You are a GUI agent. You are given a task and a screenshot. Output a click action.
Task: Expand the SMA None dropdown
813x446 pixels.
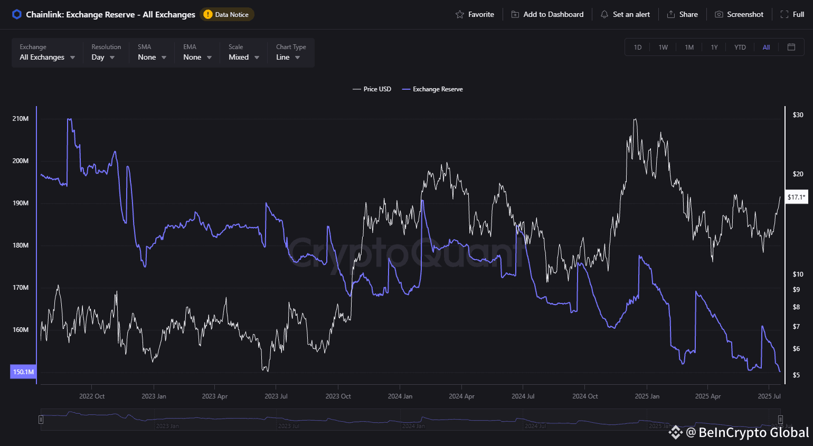(x=152, y=52)
